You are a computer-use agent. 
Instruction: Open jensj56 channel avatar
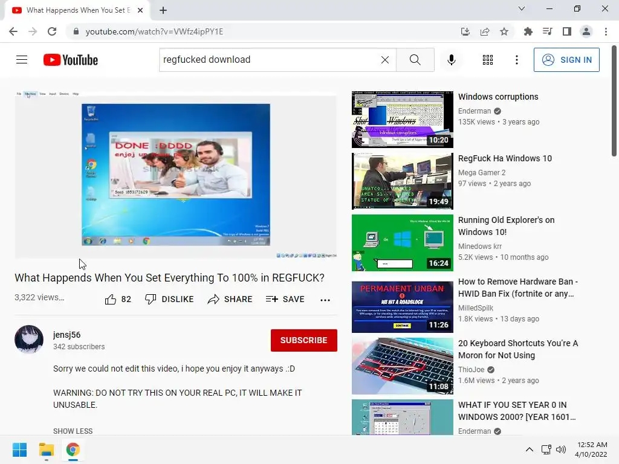click(x=29, y=340)
